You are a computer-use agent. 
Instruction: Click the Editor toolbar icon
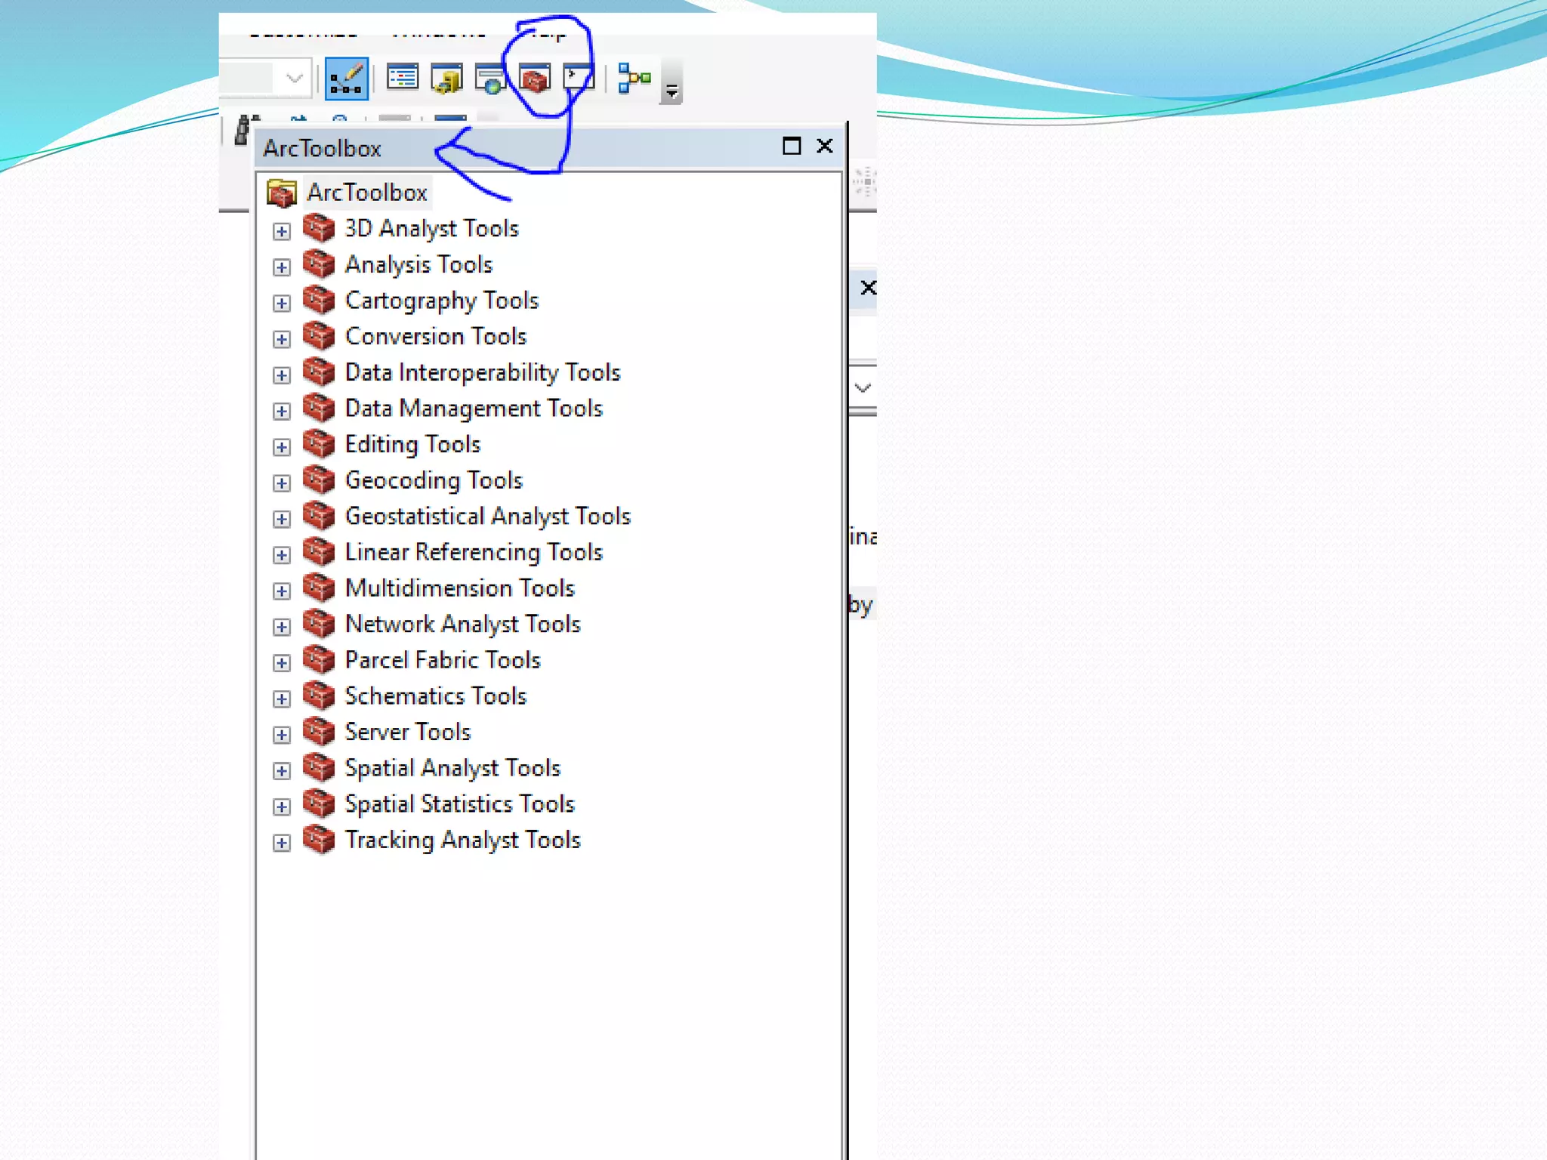click(346, 79)
